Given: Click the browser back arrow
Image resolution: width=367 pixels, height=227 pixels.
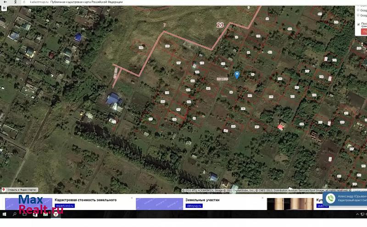Looking at the screenshot, I should click(4, 2).
